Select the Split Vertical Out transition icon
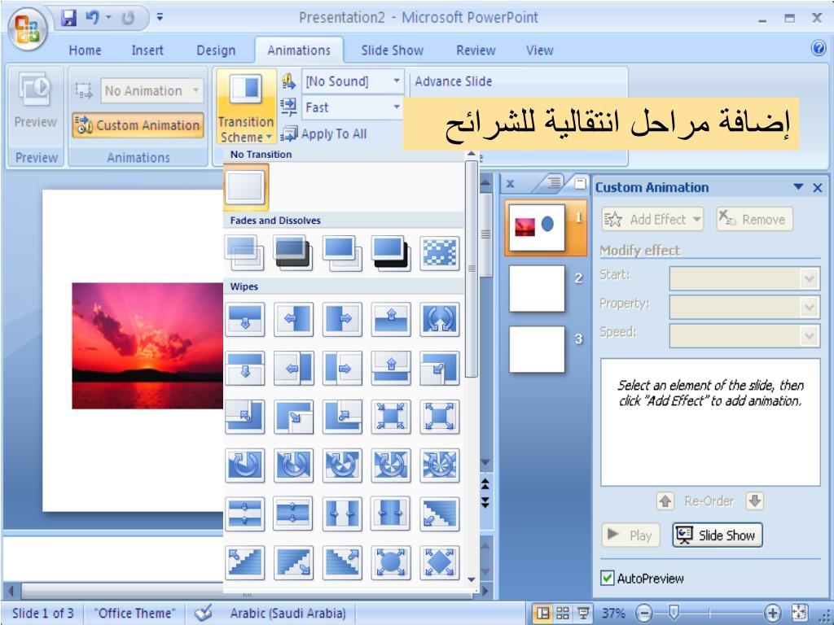The image size is (834, 625). (x=391, y=514)
